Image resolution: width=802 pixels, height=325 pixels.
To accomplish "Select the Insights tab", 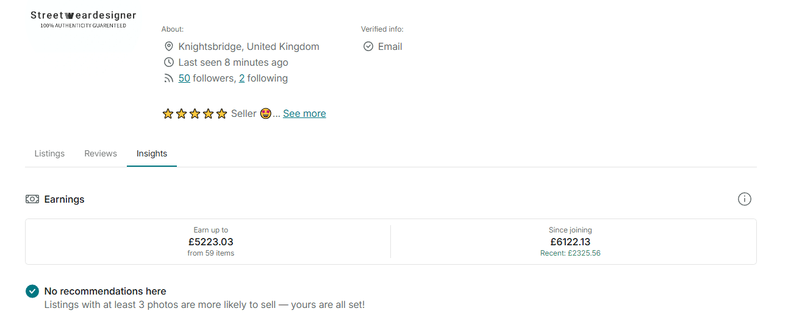I will pos(152,153).
